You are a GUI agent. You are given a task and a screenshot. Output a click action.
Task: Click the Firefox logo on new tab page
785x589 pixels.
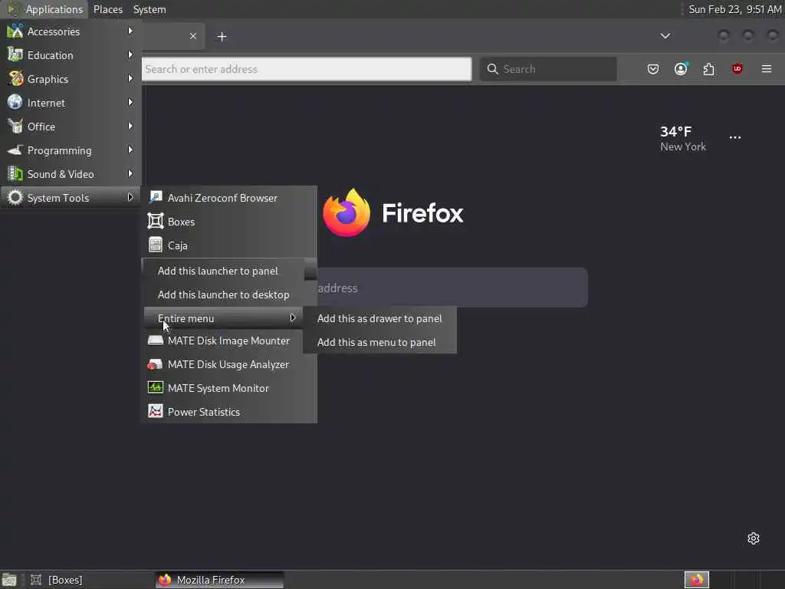tap(347, 213)
